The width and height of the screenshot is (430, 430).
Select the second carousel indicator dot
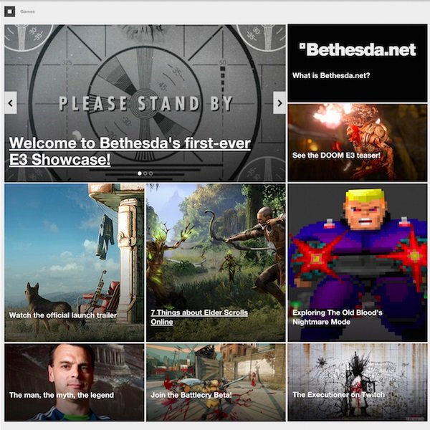pos(145,173)
